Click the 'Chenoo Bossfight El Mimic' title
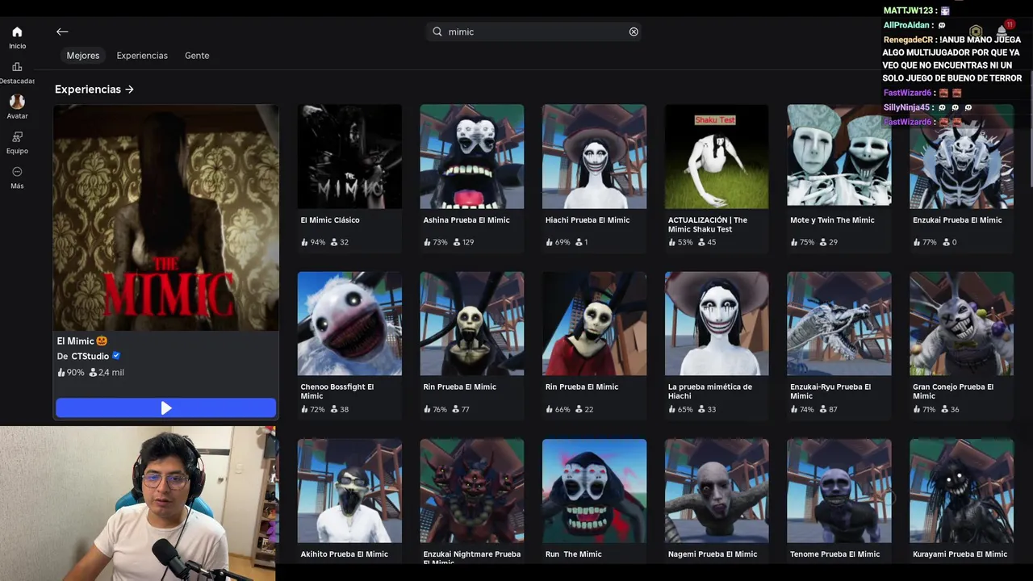Image resolution: width=1033 pixels, height=581 pixels. (x=337, y=391)
